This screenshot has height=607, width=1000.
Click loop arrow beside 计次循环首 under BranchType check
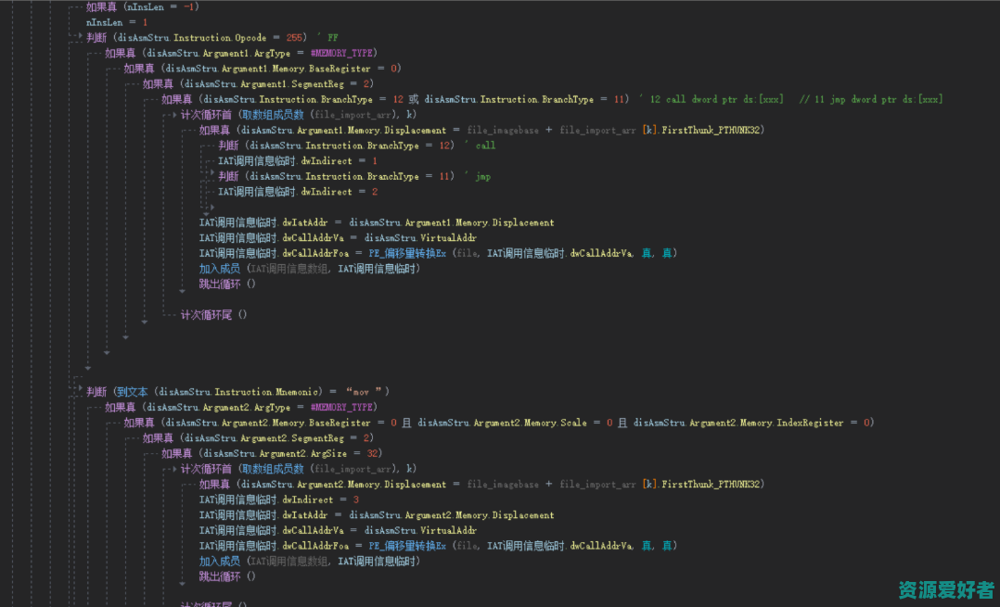click(x=173, y=115)
